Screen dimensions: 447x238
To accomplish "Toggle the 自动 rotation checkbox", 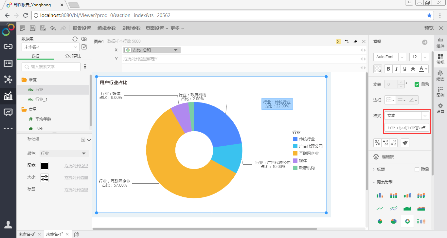I will click(x=417, y=84).
